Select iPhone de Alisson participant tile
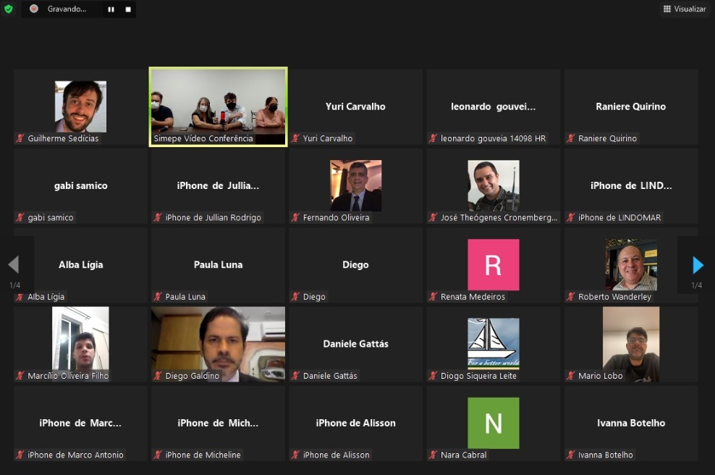The height and width of the screenshot is (475, 715). [355, 423]
